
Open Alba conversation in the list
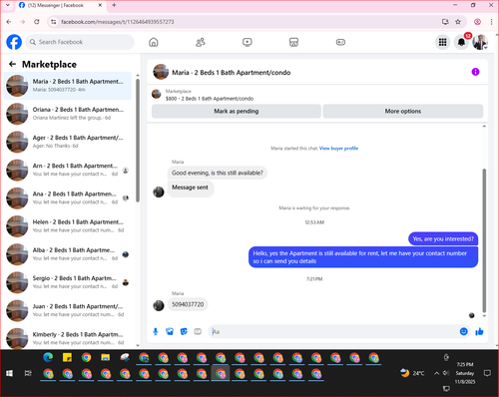[68, 254]
